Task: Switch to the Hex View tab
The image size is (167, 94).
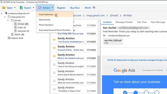Action: coord(142,22)
